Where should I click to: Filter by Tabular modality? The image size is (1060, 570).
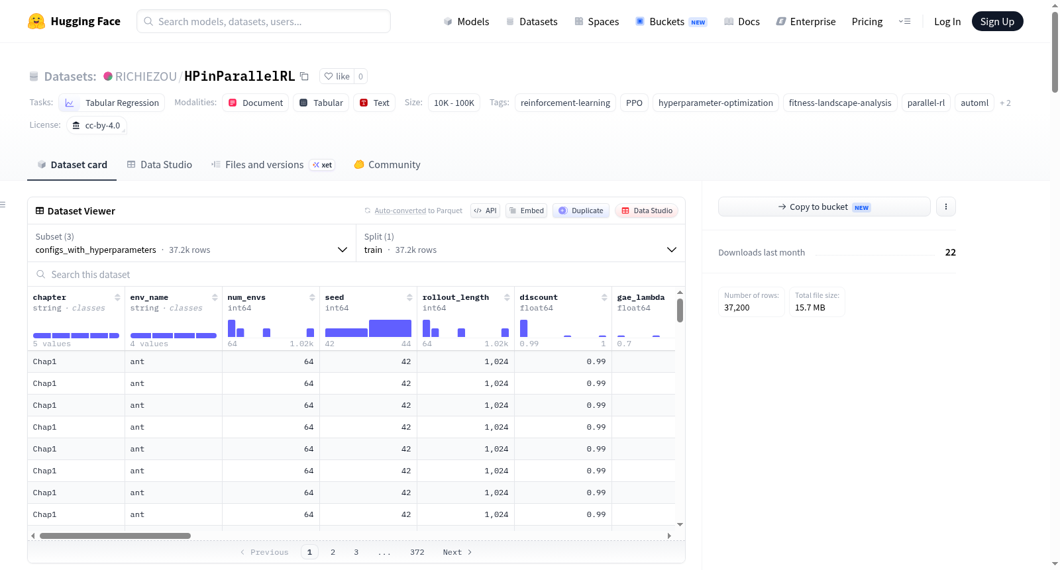click(321, 103)
